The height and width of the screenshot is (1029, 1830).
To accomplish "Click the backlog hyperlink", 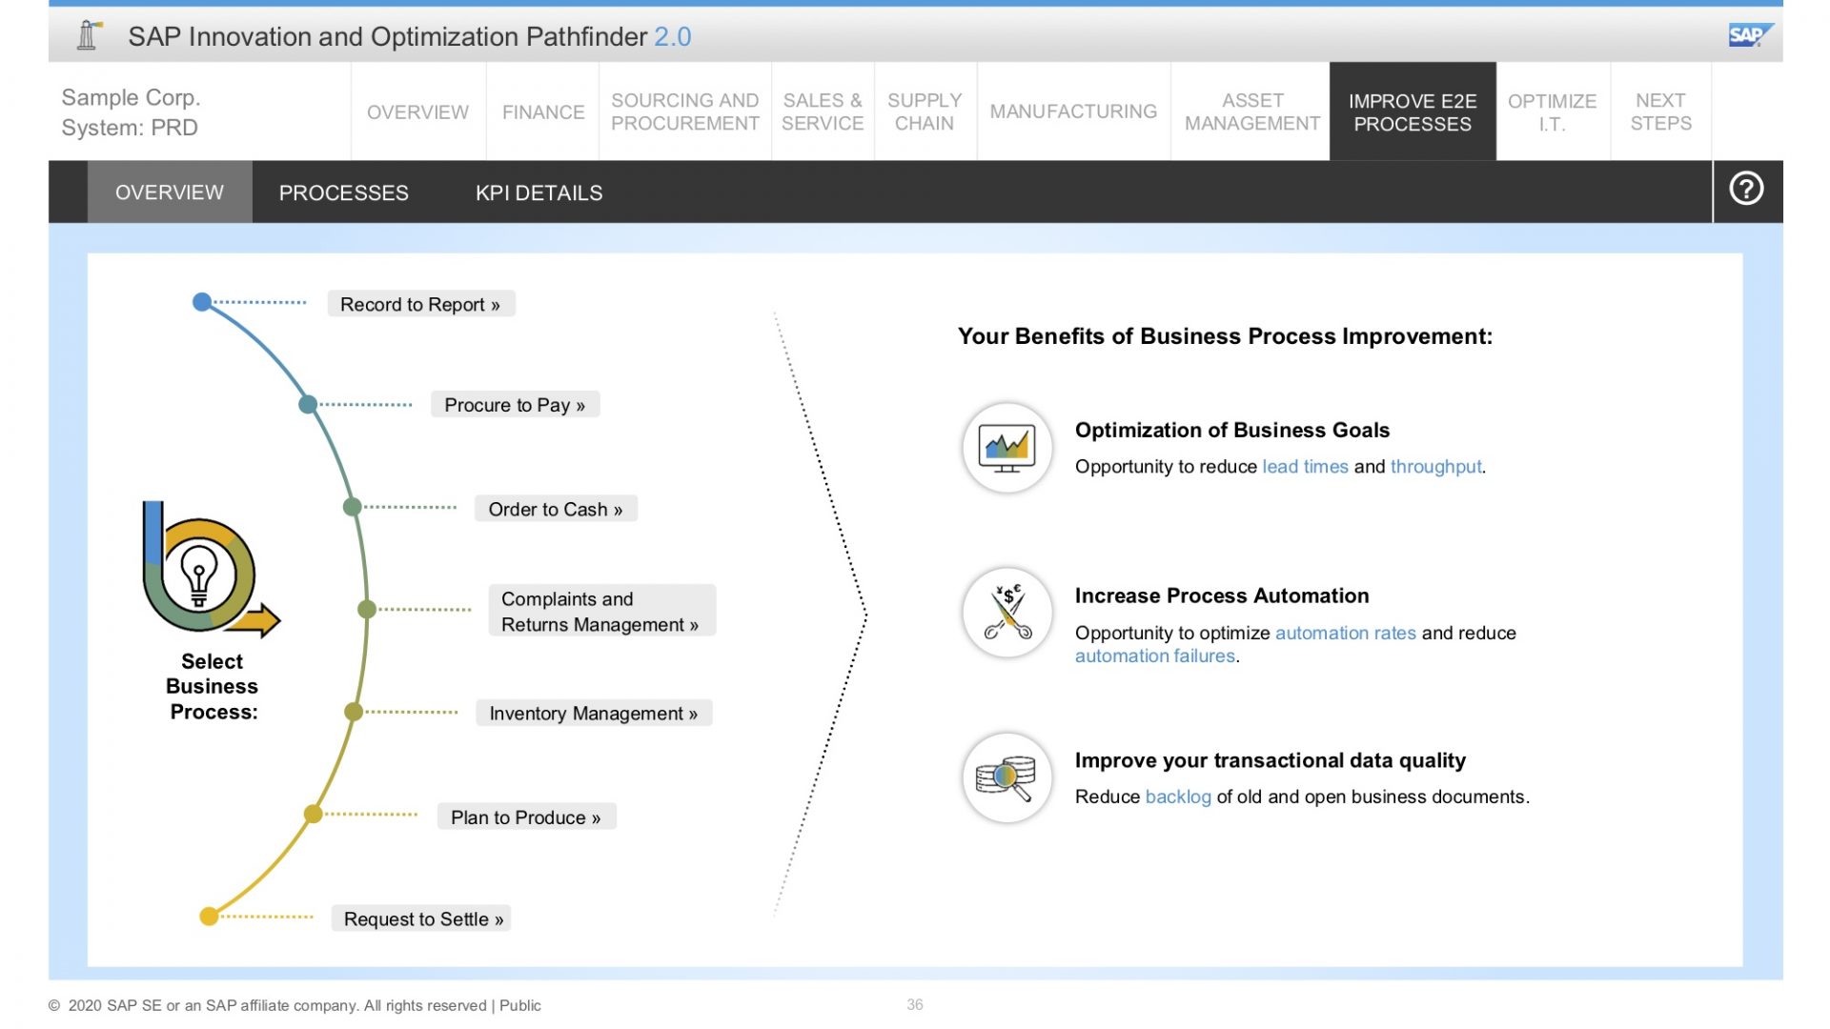I will 1178,797.
